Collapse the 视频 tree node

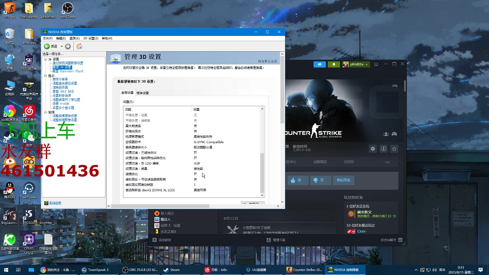click(x=45, y=112)
